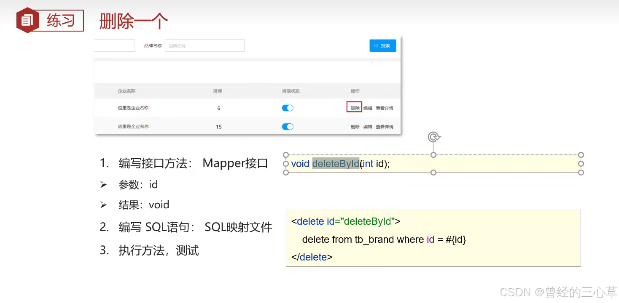Click the <delete id="deleteById"> code line
This screenshot has width=619, height=303.
pos(346,221)
